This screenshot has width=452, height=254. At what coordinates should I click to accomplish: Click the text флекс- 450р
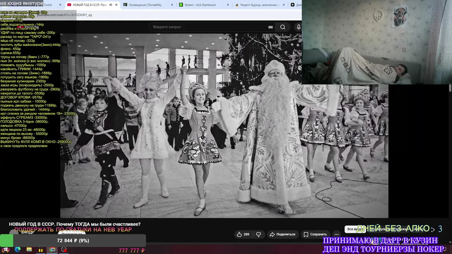11,49
